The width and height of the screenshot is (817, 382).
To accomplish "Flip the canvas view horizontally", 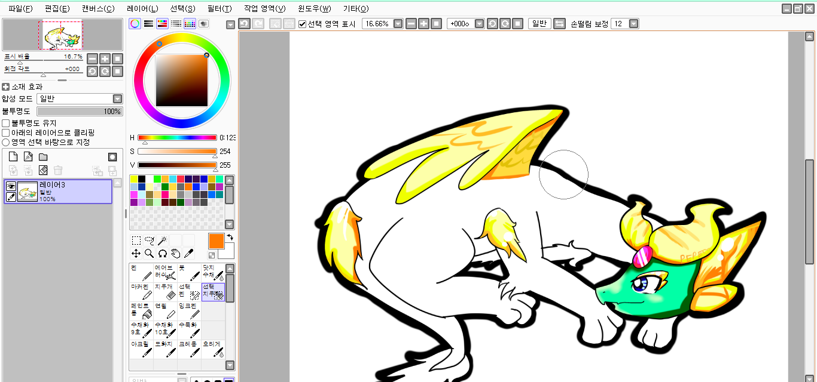I will (559, 23).
